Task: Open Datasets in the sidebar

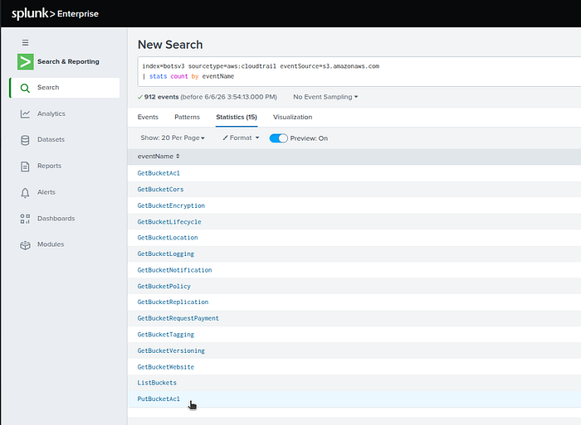Action: [x=51, y=140]
